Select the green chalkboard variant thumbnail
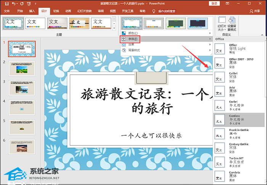This screenshot has width=267, height=185. coord(176,23)
